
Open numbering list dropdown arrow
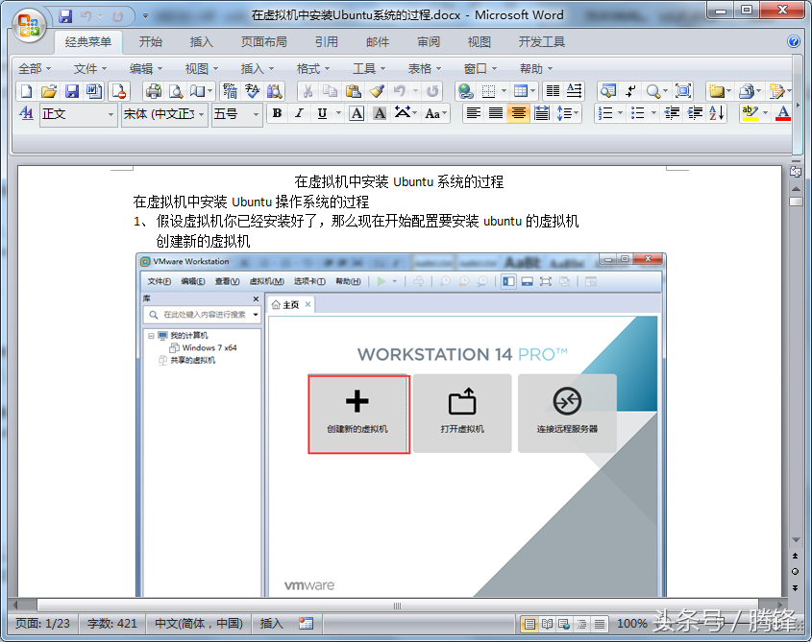click(620, 113)
